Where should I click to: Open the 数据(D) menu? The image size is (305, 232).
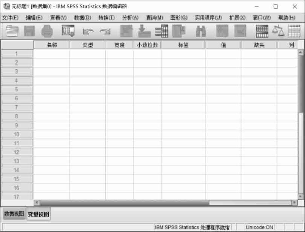point(82,18)
